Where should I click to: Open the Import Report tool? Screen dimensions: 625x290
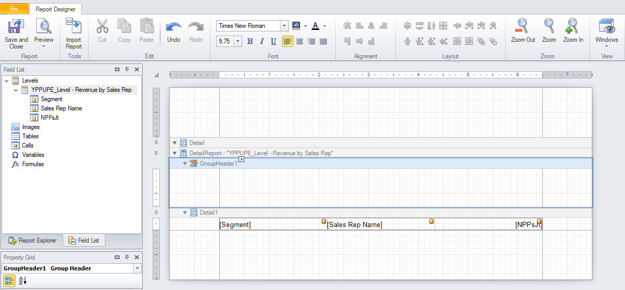point(73,27)
